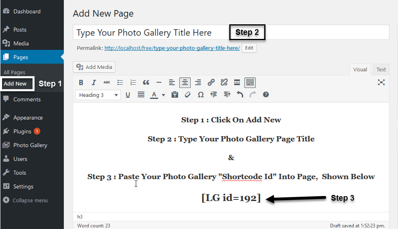
Task: Click the misspelled word Shortcode
Action: [x=242, y=176]
